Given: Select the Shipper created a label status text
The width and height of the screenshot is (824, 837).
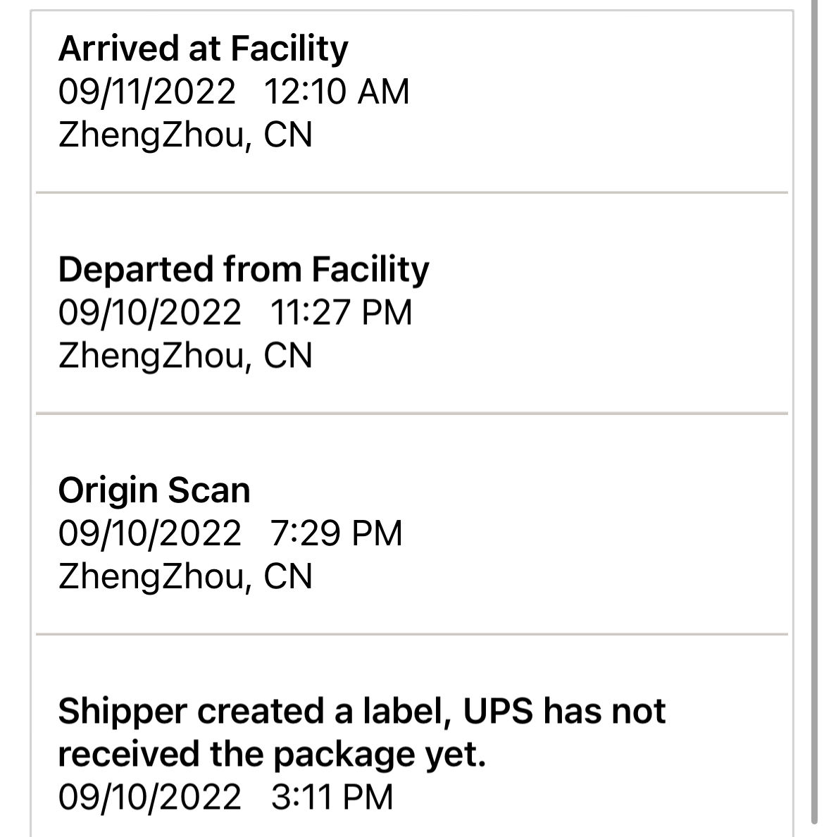Looking at the screenshot, I should point(362,712).
